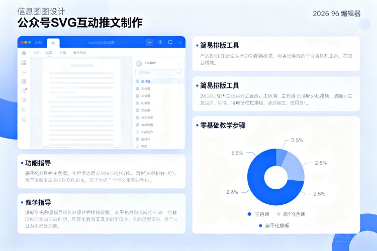Open the combo box under the avatar

point(158,72)
